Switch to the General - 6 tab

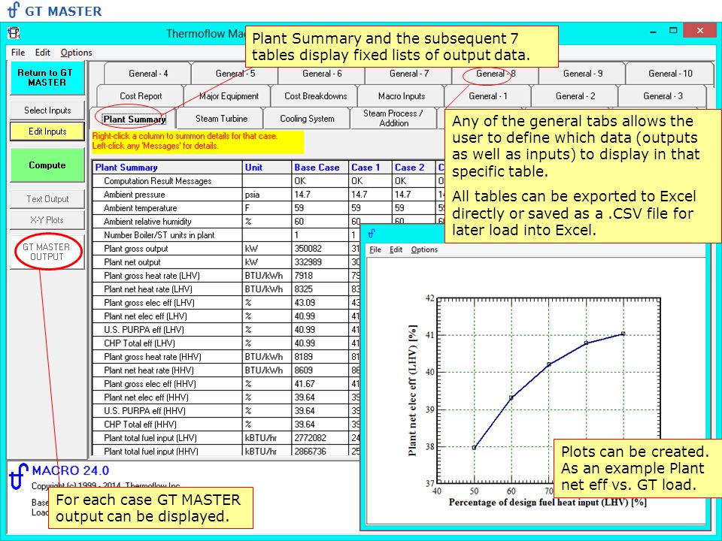coord(322,74)
